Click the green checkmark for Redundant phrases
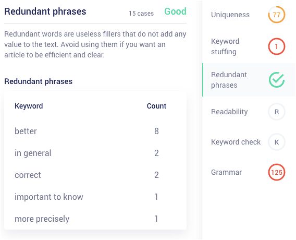Screen dimensions: 296x240 [277, 80]
